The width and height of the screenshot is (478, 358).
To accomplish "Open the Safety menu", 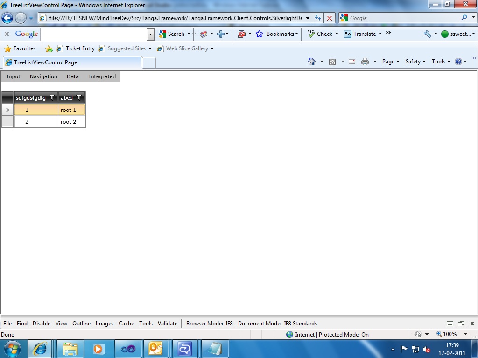I will (415, 62).
